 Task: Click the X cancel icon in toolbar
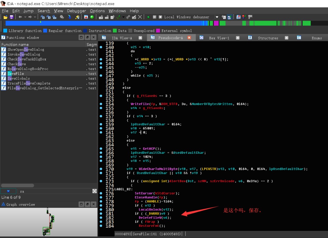pyautogui.click(x=140, y=17)
